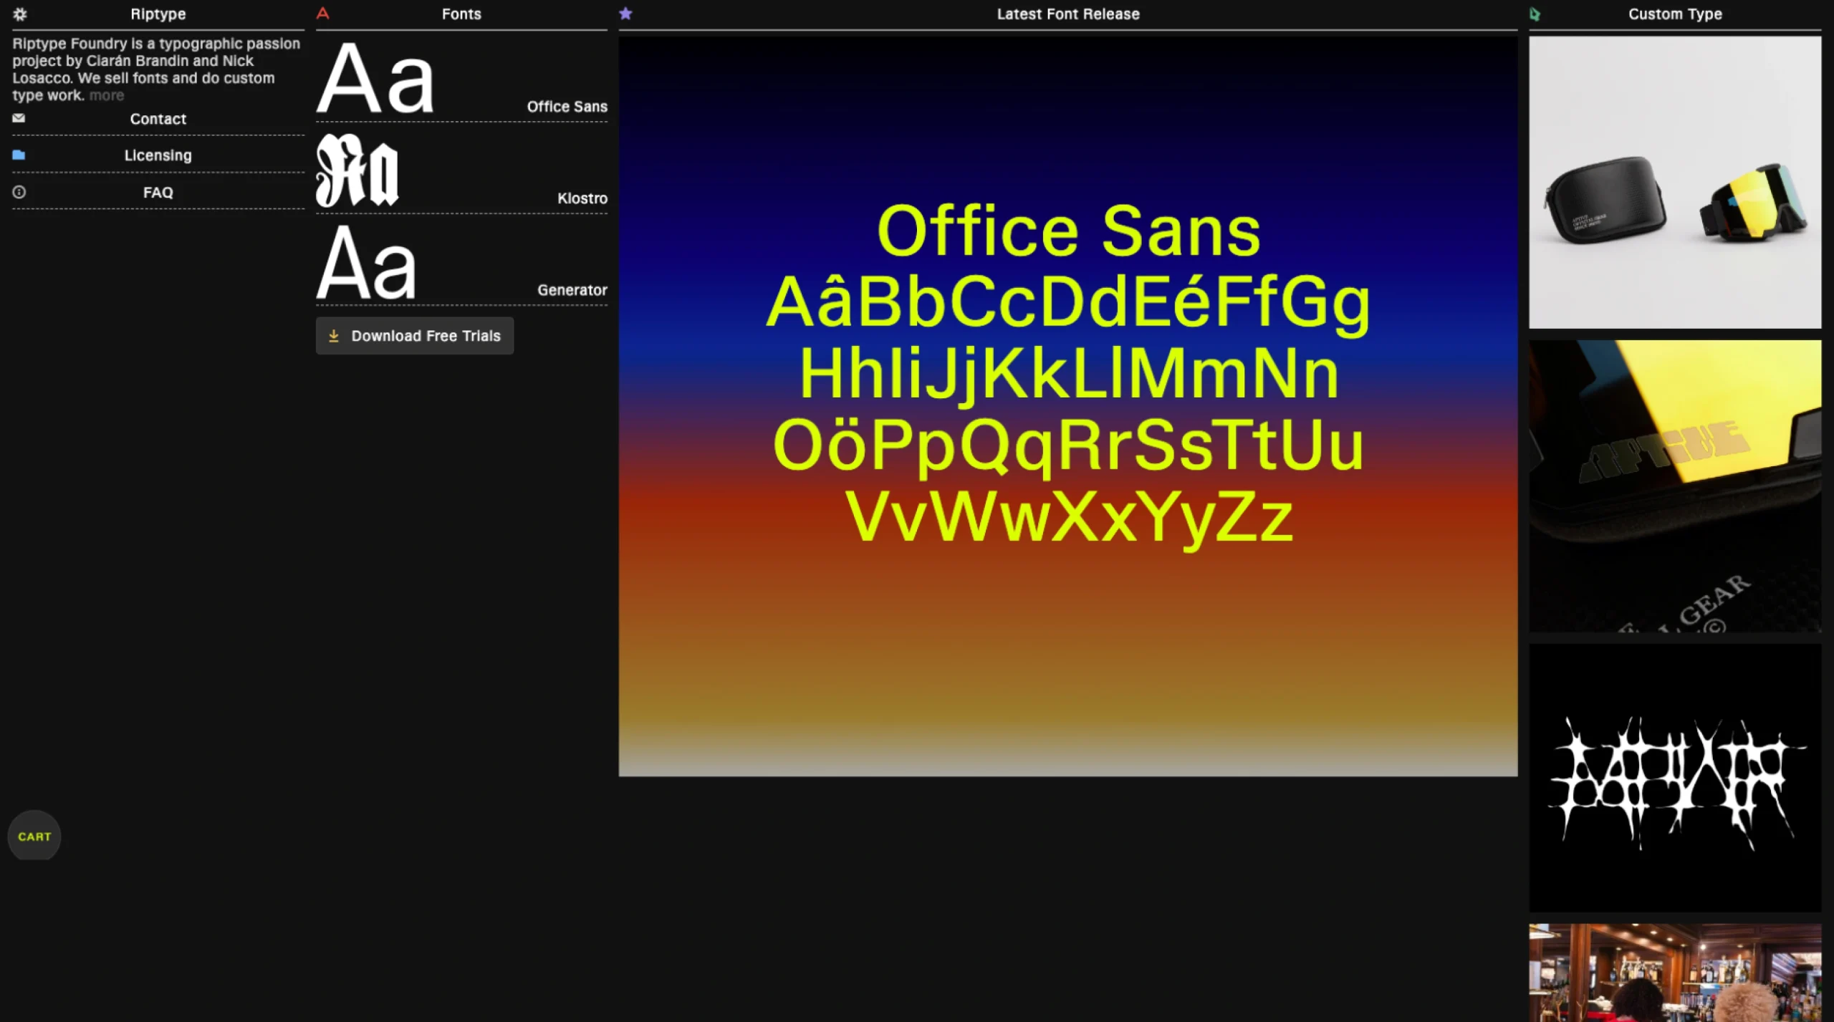
Task: Open the Contact page
Action: [158, 119]
